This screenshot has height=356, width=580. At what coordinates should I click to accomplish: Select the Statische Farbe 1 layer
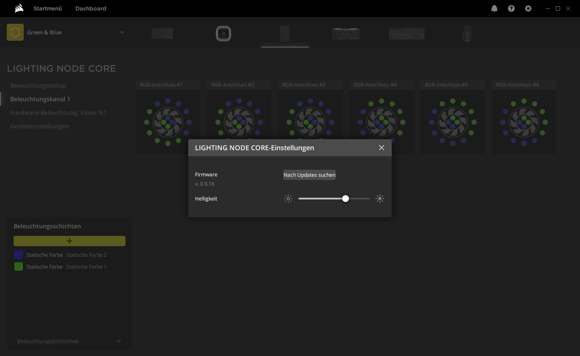pos(70,266)
